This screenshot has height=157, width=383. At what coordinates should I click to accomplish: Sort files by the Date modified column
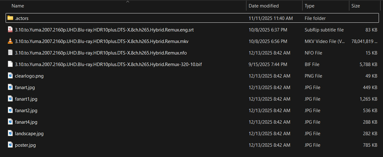tap(264, 6)
